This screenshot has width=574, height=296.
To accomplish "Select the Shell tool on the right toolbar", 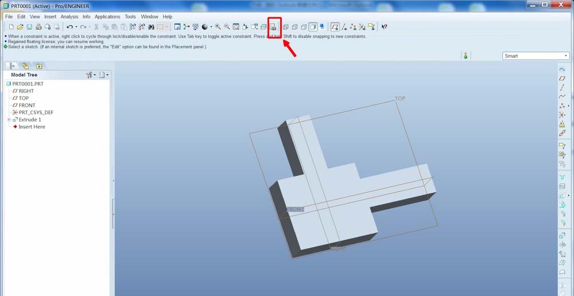I will point(563,186).
